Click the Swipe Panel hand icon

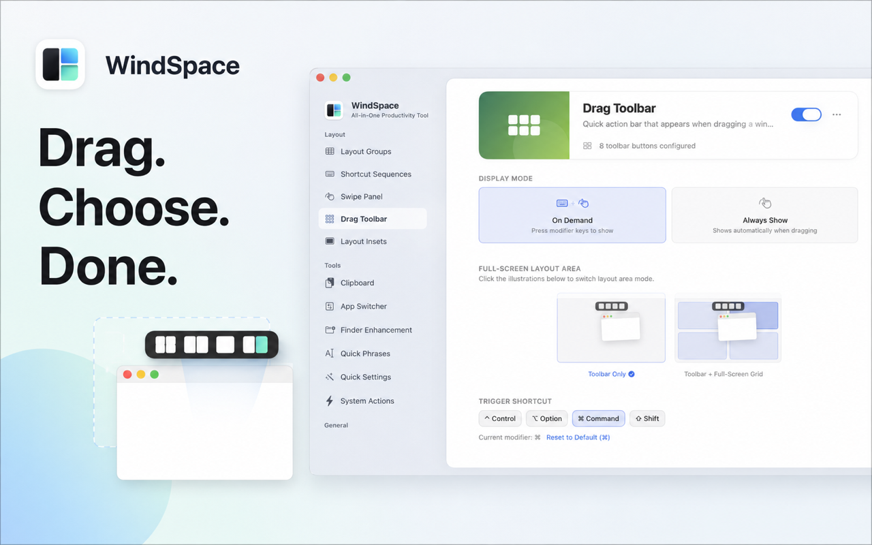pos(330,196)
